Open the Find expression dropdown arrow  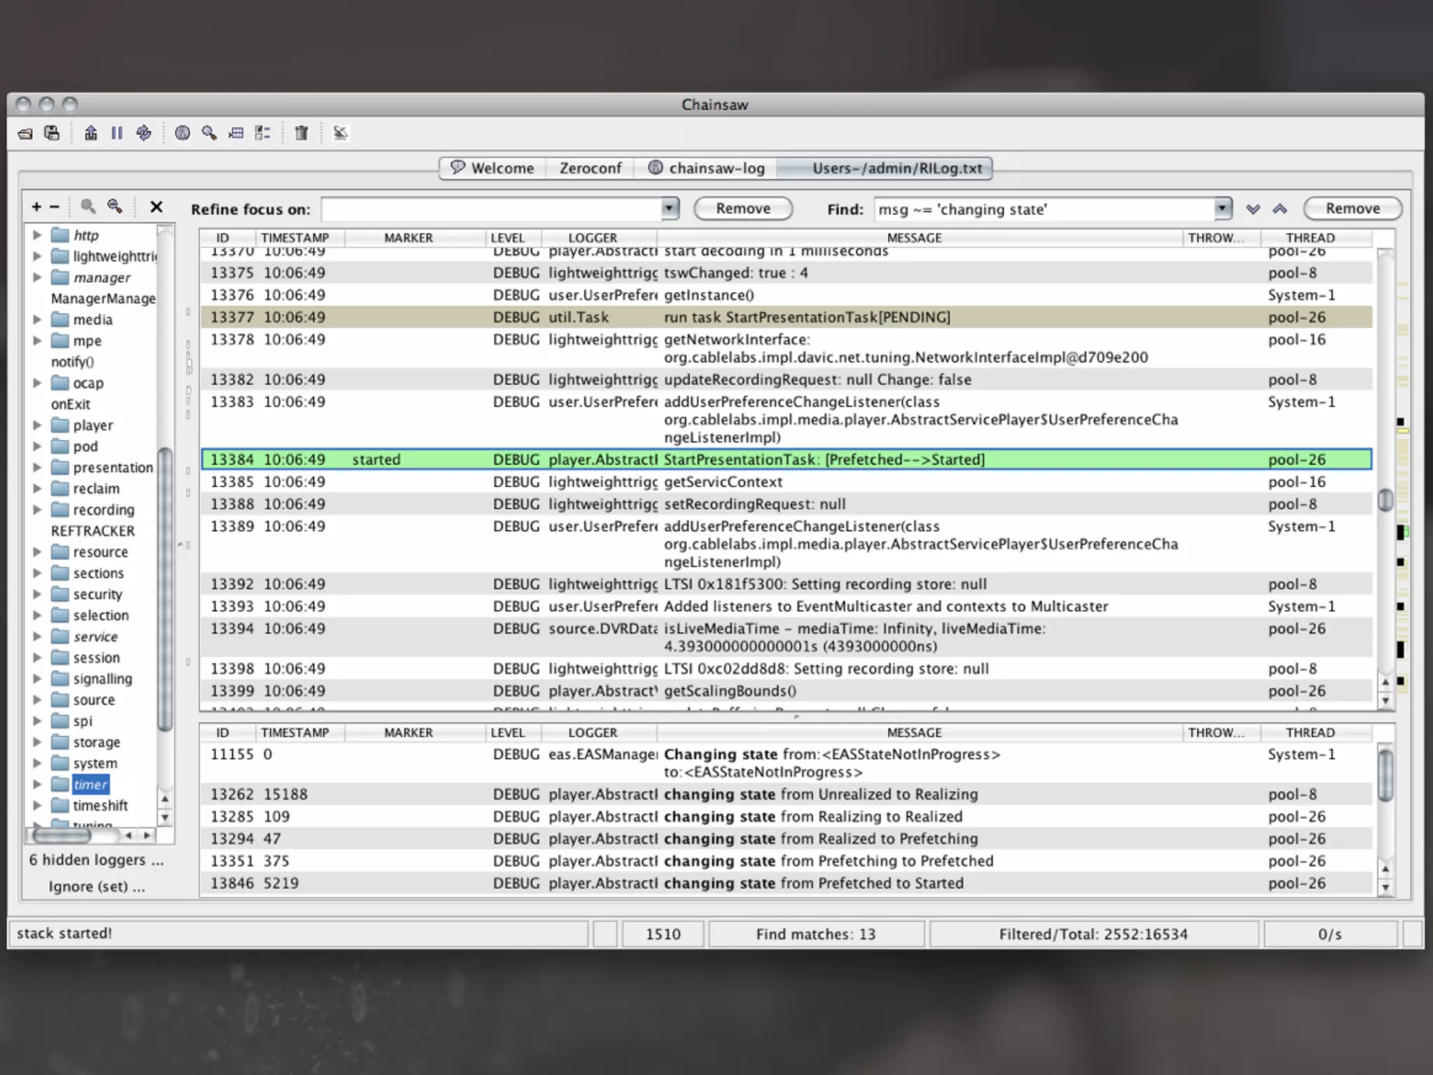click(1222, 209)
